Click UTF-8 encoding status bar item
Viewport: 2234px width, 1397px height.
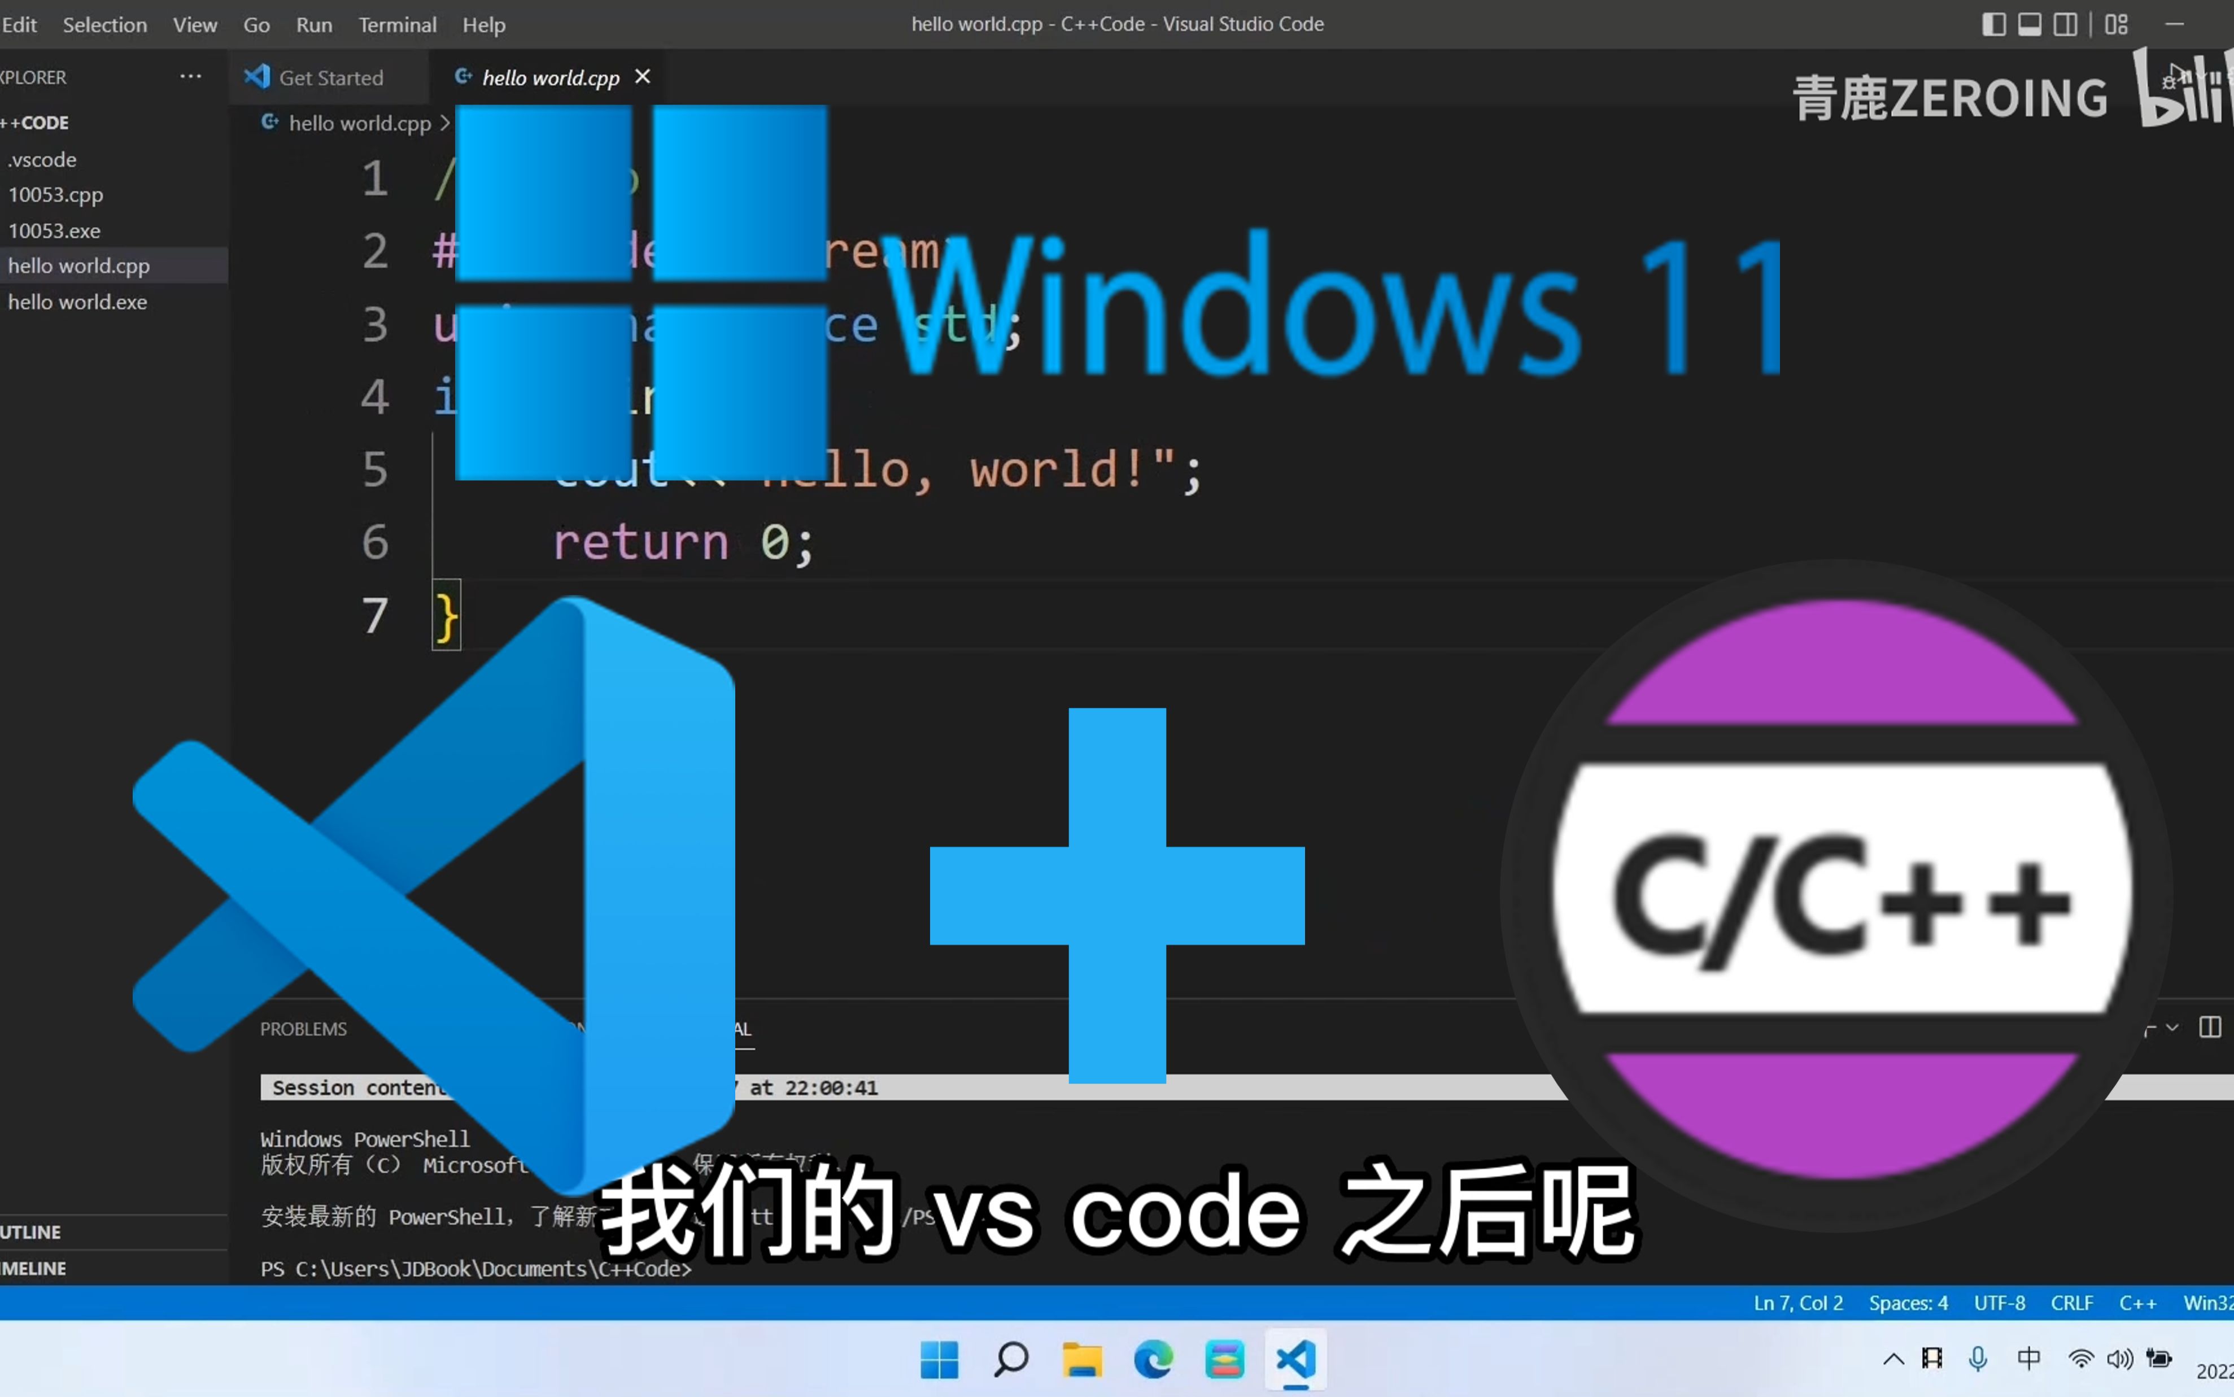2001,1302
